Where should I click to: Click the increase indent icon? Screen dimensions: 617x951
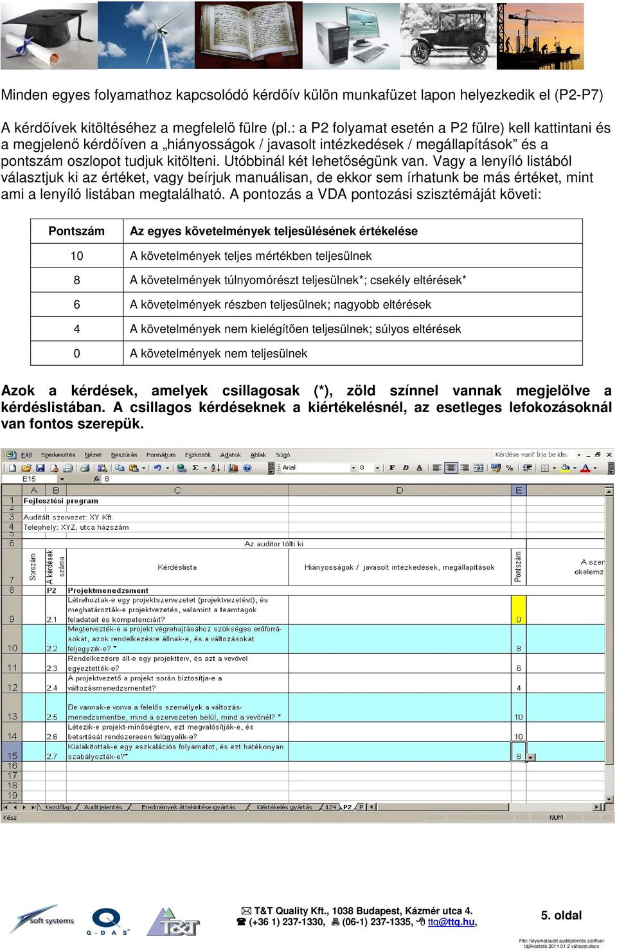[x=527, y=468]
